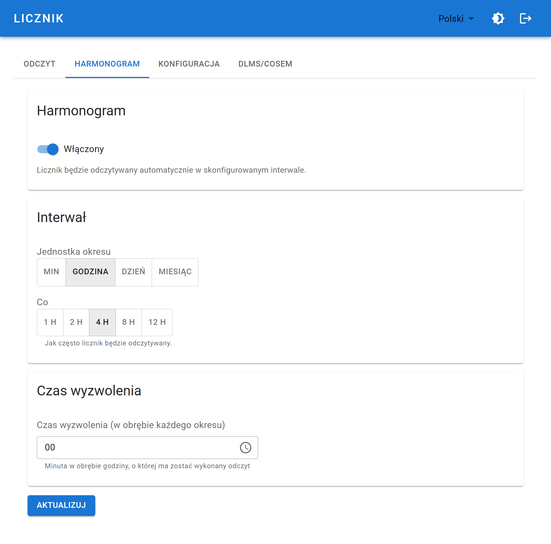Open the DLMS/COSEM tab

tap(265, 64)
